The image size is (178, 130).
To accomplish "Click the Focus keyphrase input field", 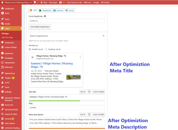I will (x=67, y=21).
